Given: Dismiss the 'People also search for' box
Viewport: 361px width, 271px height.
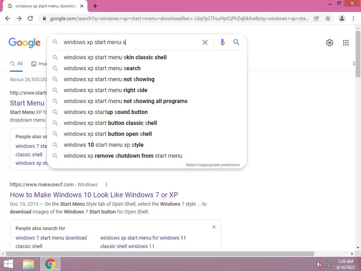Looking at the screenshot, I should pos(214,227).
